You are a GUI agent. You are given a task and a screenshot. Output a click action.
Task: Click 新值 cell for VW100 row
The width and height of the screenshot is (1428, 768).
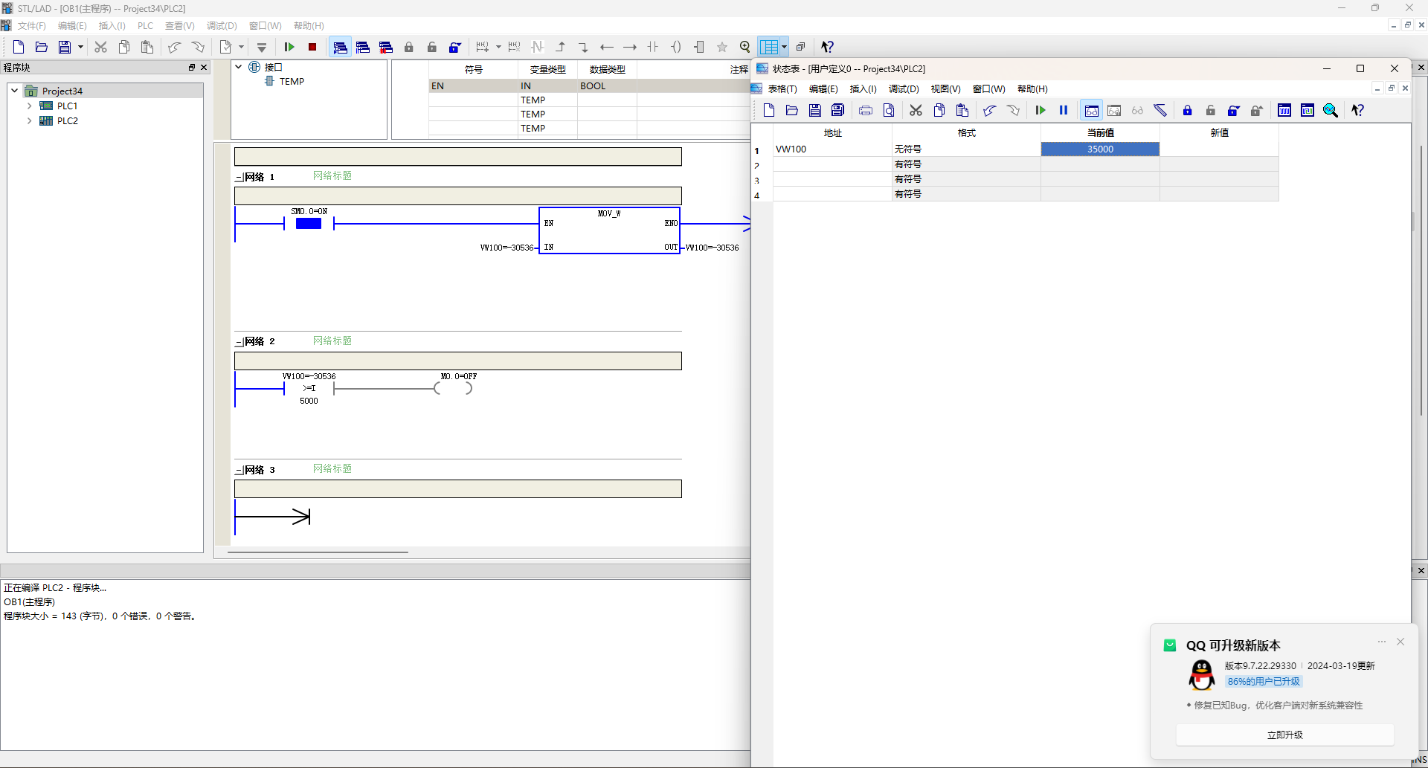[1219, 149]
